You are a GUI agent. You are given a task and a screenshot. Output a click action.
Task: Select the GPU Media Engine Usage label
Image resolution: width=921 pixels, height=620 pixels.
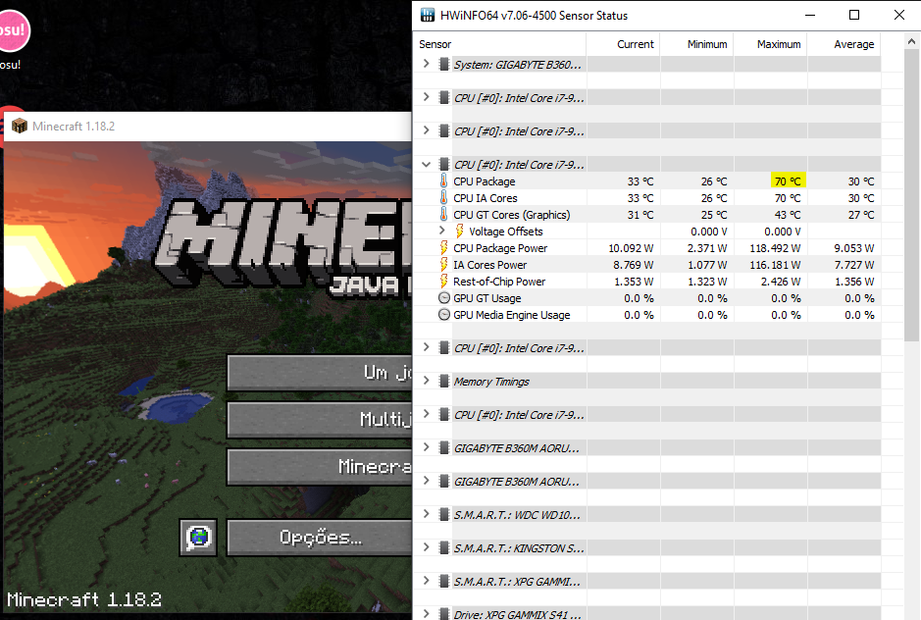coord(512,315)
